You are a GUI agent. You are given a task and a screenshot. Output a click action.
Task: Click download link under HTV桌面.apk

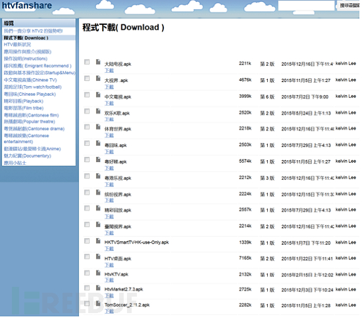pyautogui.click(x=109, y=265)
